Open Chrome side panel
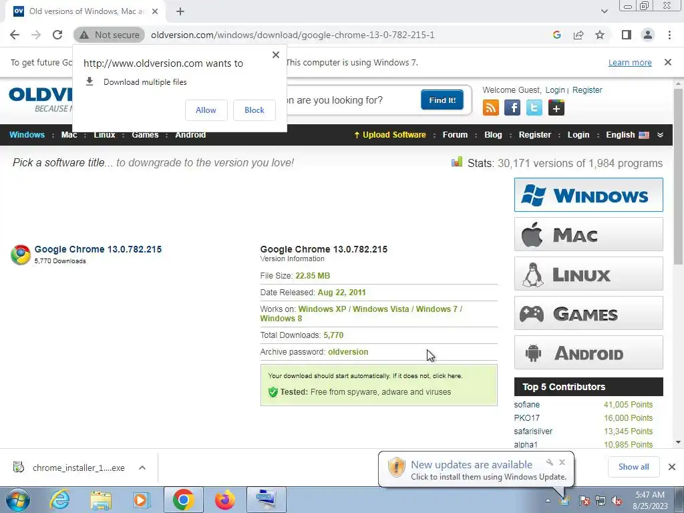Image resolution: width=684 pixels, height=513 pixels. click(627, 35)
